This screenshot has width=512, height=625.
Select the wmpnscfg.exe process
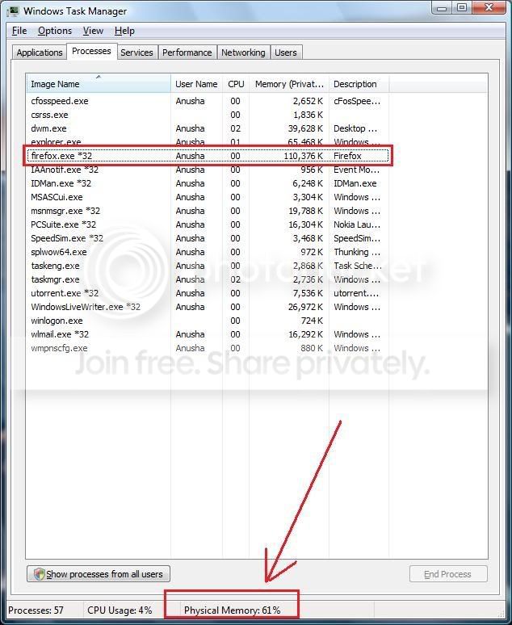208,348
